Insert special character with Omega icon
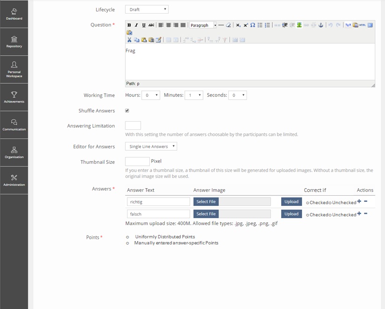Image resolution: width=385 pixels, height=309 pixels. pyautogui.click(x=253, y=25)
